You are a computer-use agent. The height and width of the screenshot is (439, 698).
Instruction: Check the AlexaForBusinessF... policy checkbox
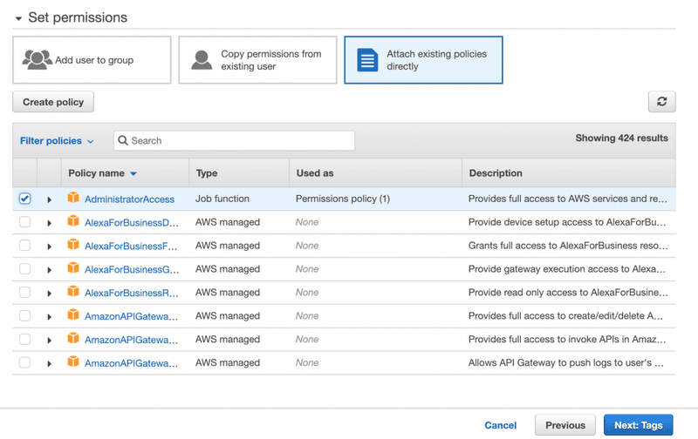coord(25,246)
